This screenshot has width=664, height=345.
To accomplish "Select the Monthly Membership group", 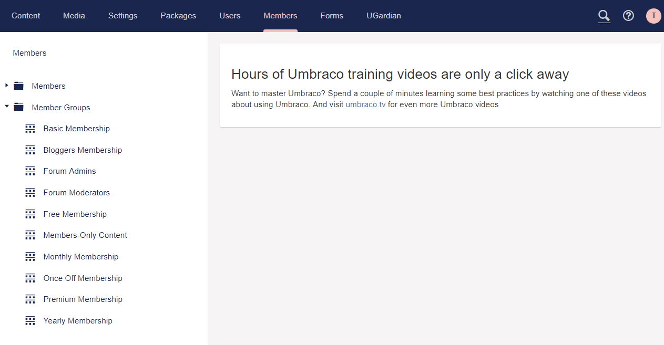I will click(81, 257).
